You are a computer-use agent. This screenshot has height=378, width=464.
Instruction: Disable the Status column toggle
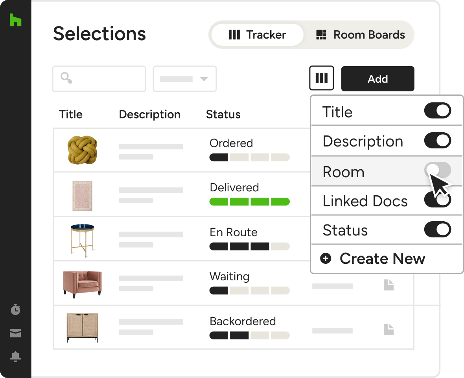(437, 230)
